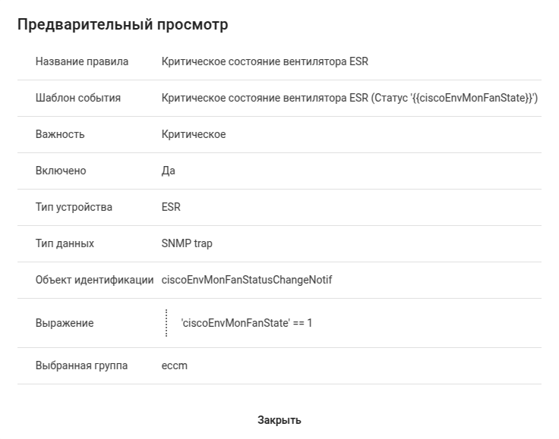Click the Предварительный просмотр dialog title
The height and width of the screenshot is (439, 559).
(x=122, y=25)
